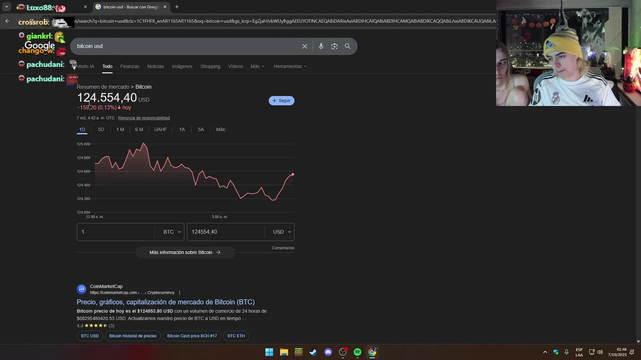Expand the Herramientas tools dropdown

point(290,66)
